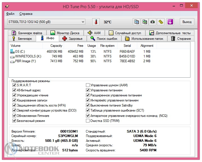The height and width of the screenshot is (162, 202).
Task: Open the Файл menu
Action: [10, 14]
